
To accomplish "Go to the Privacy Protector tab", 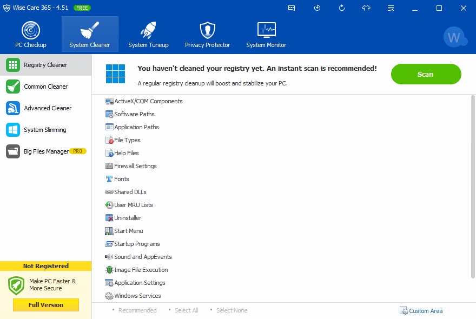I will [x=208, y=34].
